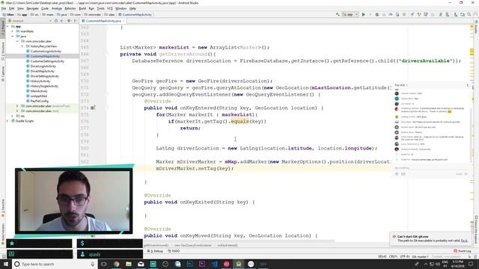
Task: Click the Attach debugger to process icon
Action: (x=397, y=14)
